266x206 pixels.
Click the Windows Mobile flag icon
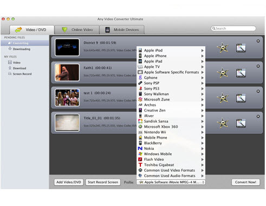[x=140, y=154]
